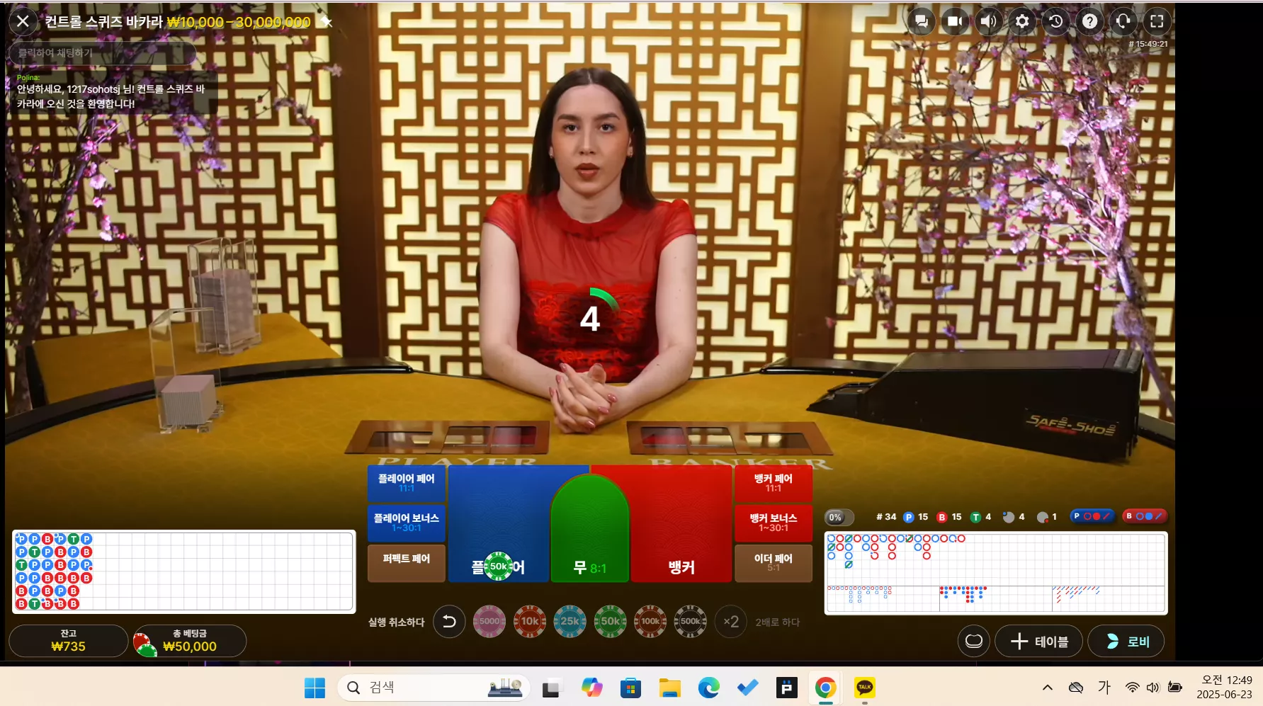Favorite this table with the star icon
This screenshot has height=706, width=1263.
click(x=327, y=22)
